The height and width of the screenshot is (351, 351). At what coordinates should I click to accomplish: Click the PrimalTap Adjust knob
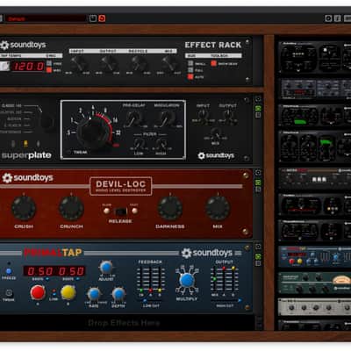(x=106, y=268)
